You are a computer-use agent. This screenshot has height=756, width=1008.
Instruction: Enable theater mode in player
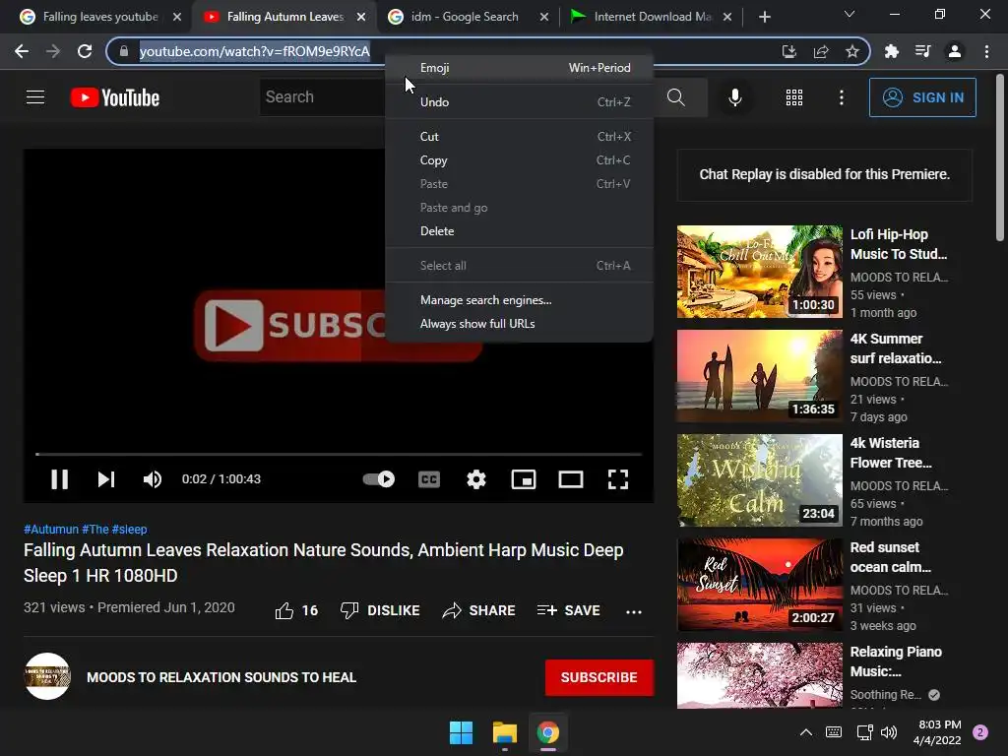tap(571, 479)
